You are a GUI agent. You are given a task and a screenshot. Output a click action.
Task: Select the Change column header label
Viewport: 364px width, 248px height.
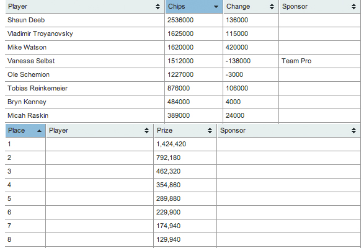(238, 6)
